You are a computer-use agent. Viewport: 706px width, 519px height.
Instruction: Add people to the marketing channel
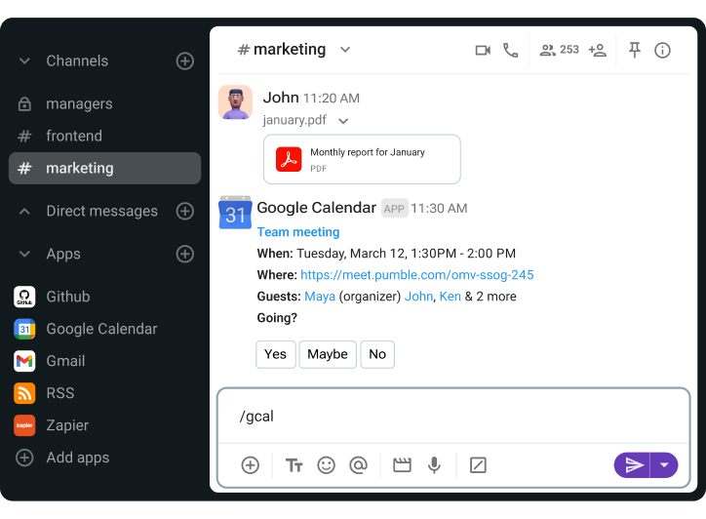point(598,50)
